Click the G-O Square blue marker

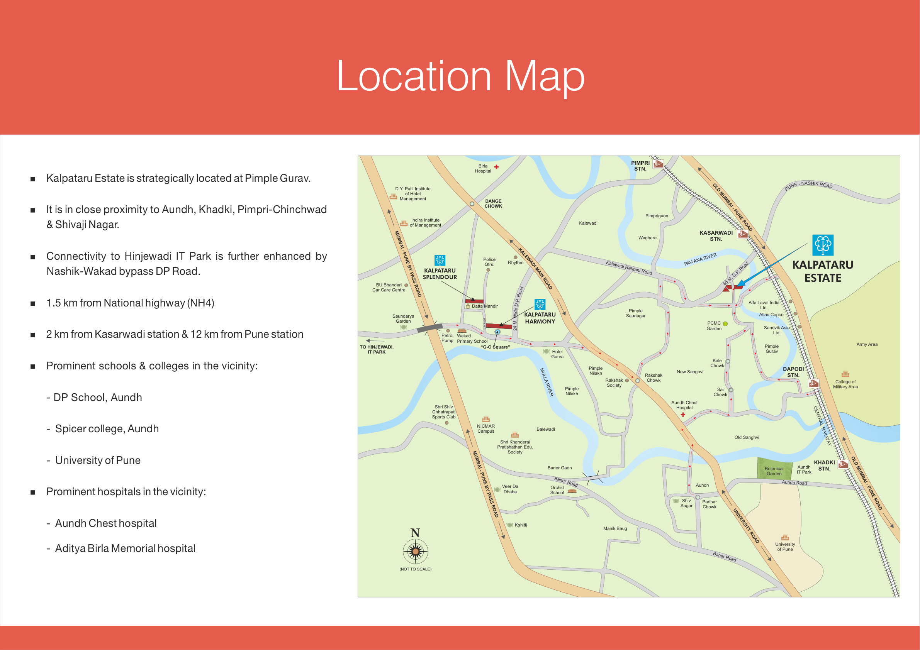click(497, 332)
